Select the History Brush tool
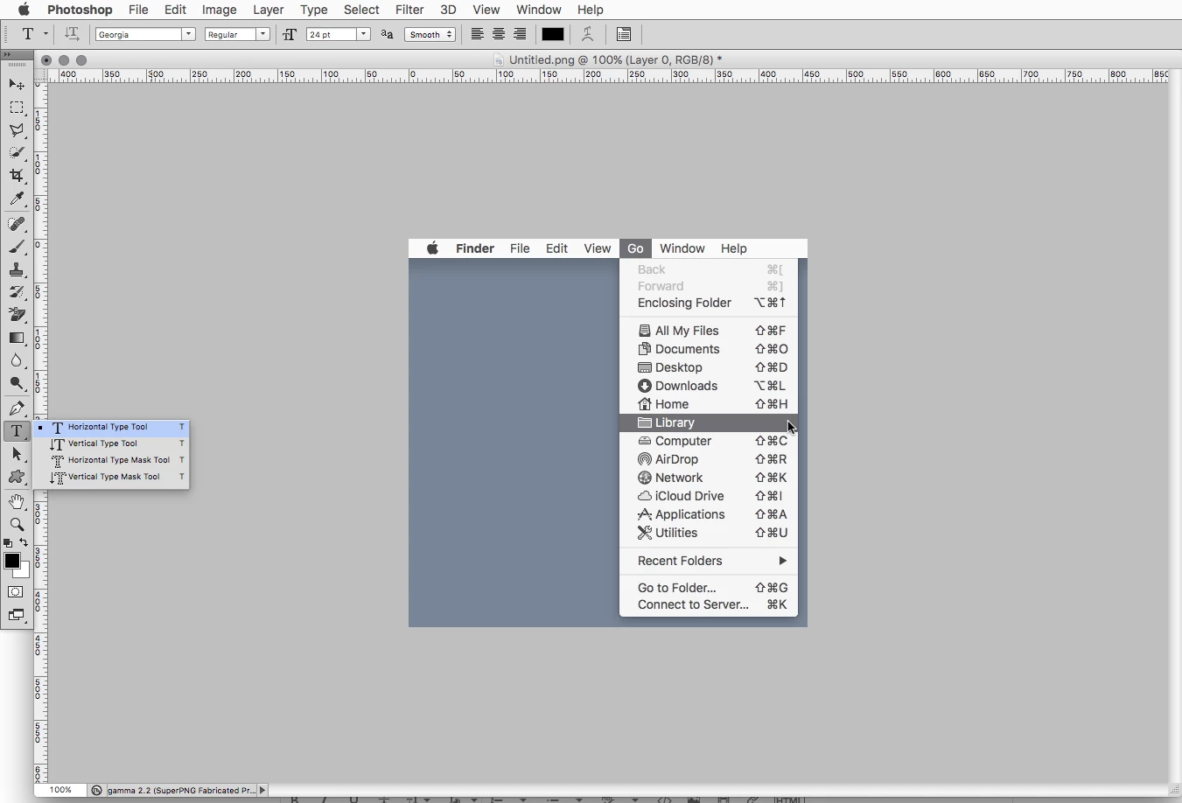This screenshot has height=803, width=1182. click(x=17, y=293)
